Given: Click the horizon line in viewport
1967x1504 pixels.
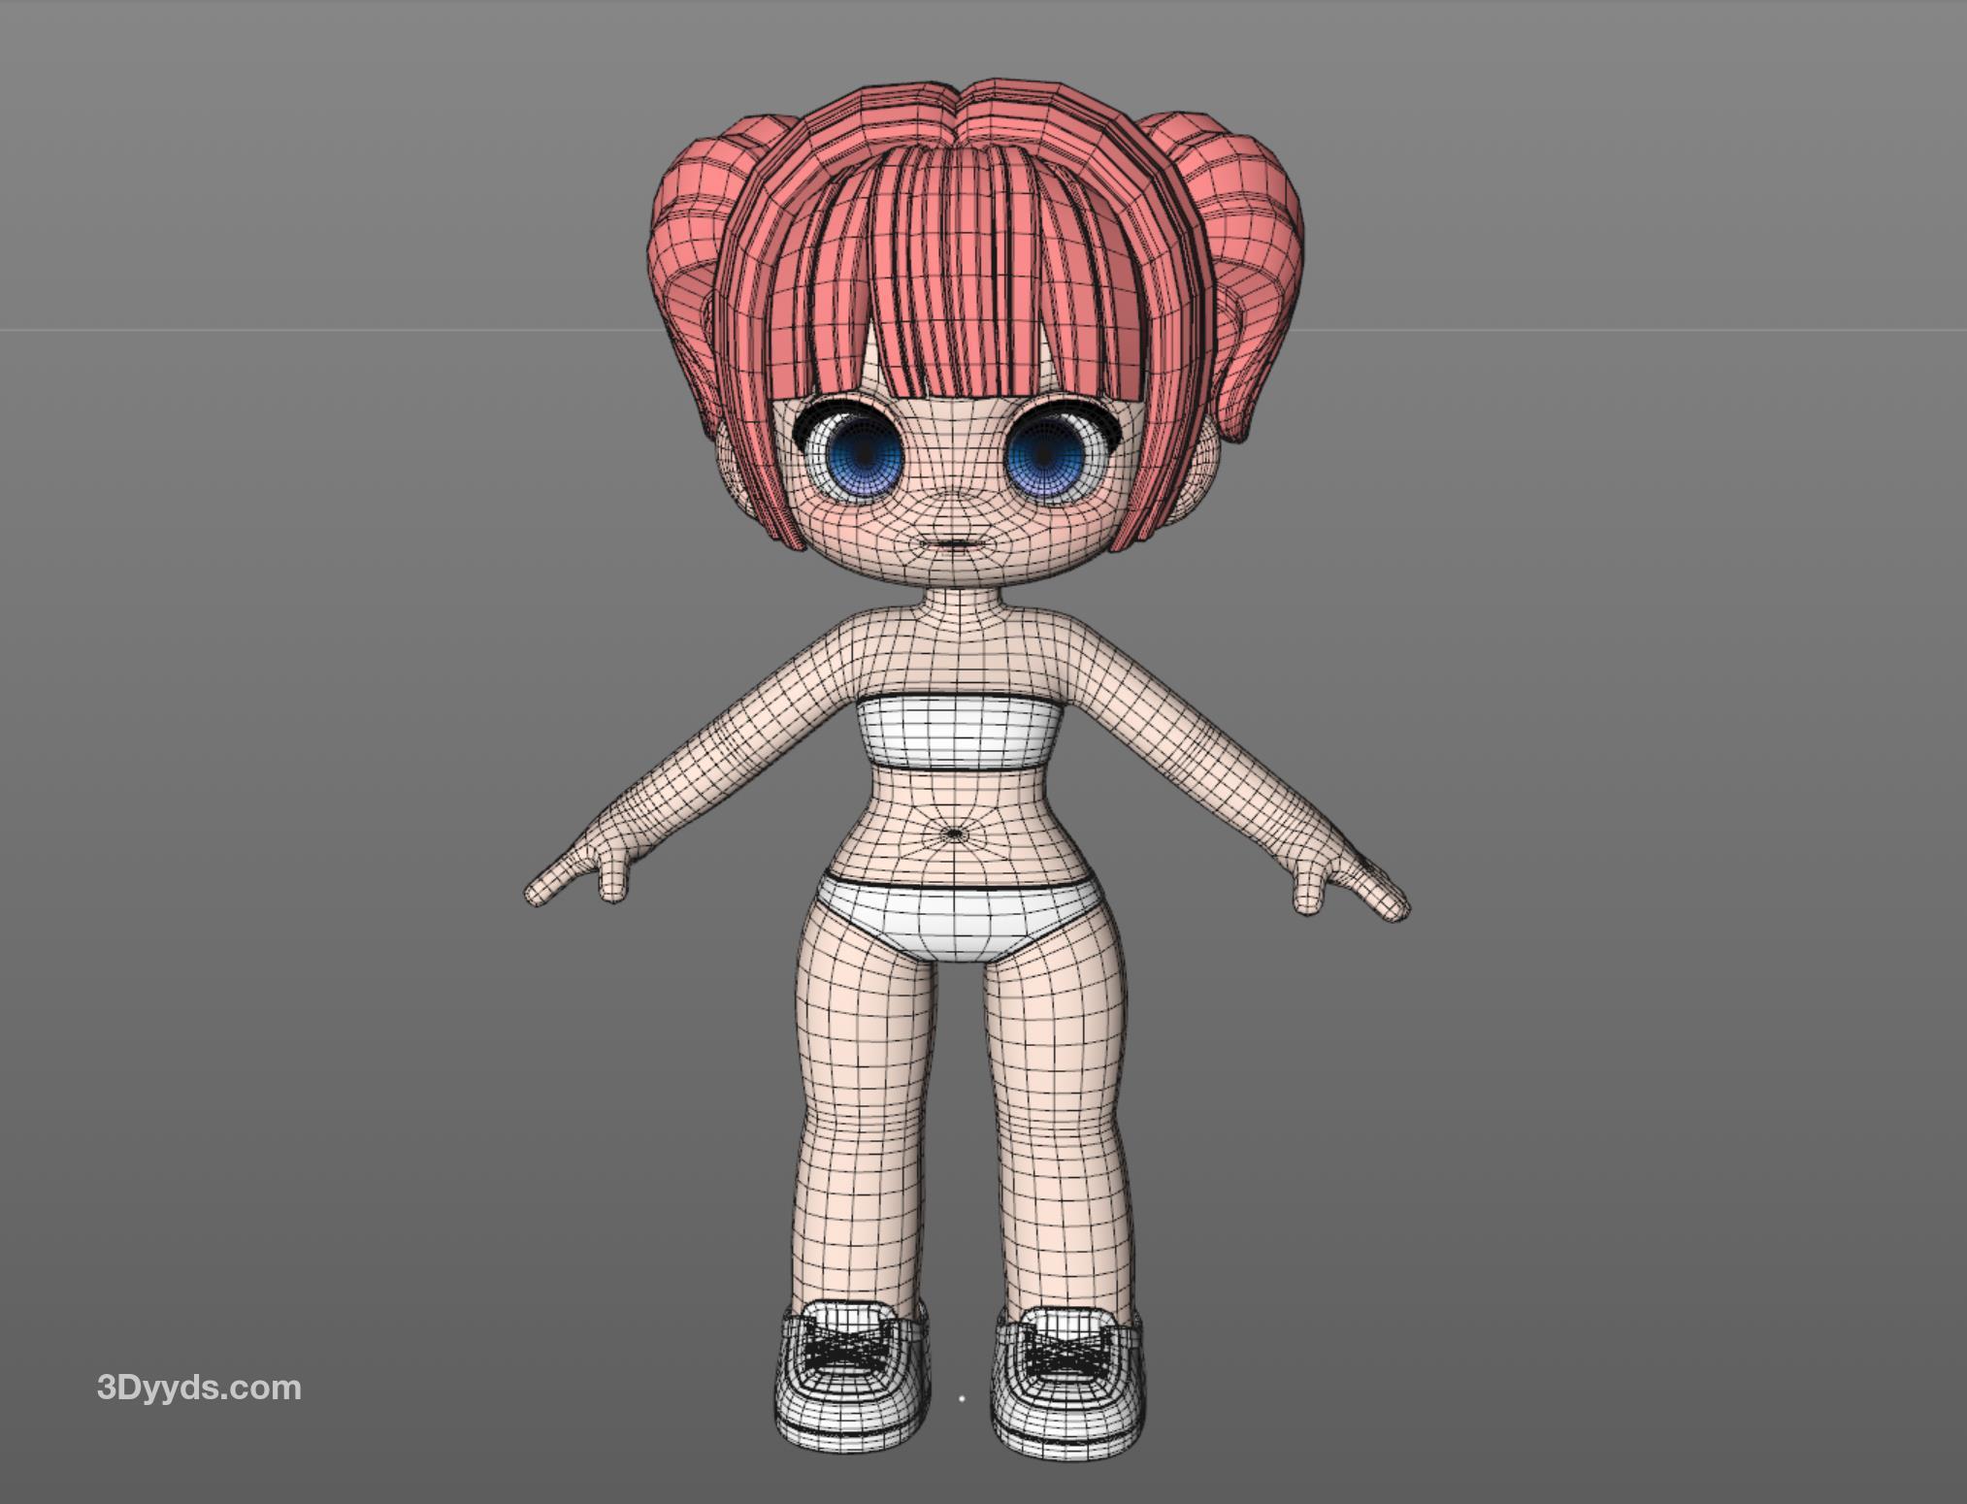Looking at the screenshot, I should point(291,330).
